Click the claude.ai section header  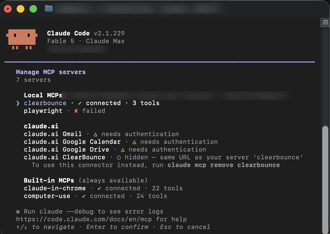click(41, 126)
